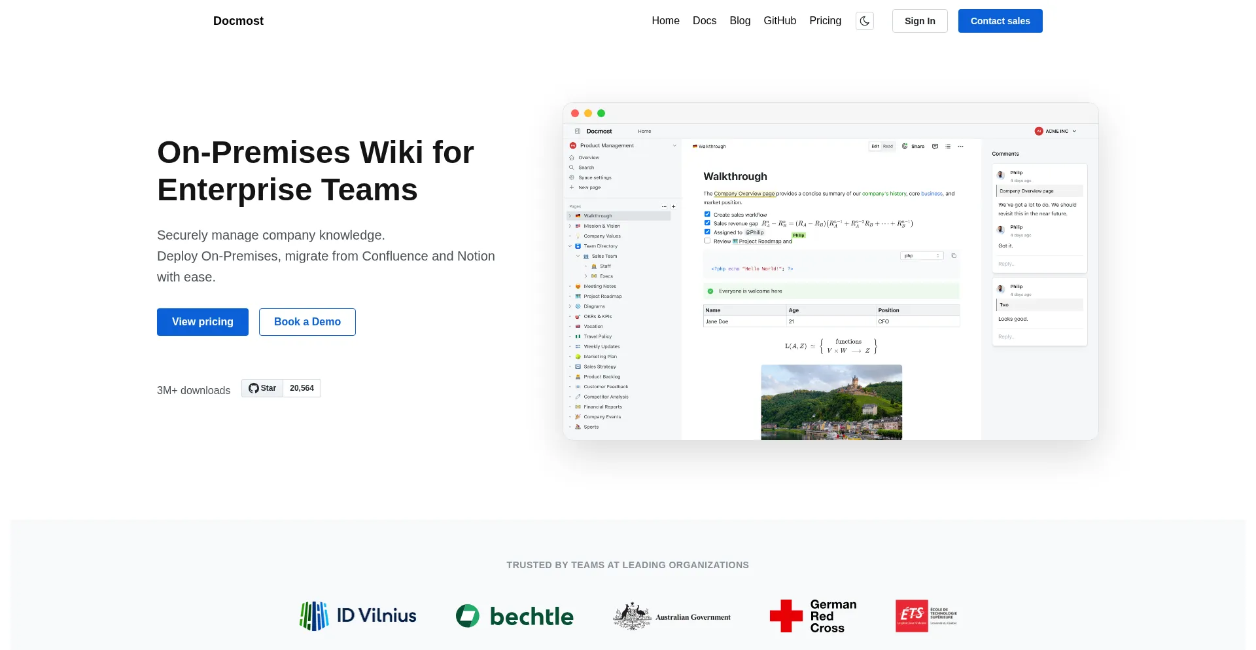The width and height of the screenshot is (1256, 650).
Task: Open the GitHub nav link
Action: [780, 21]
